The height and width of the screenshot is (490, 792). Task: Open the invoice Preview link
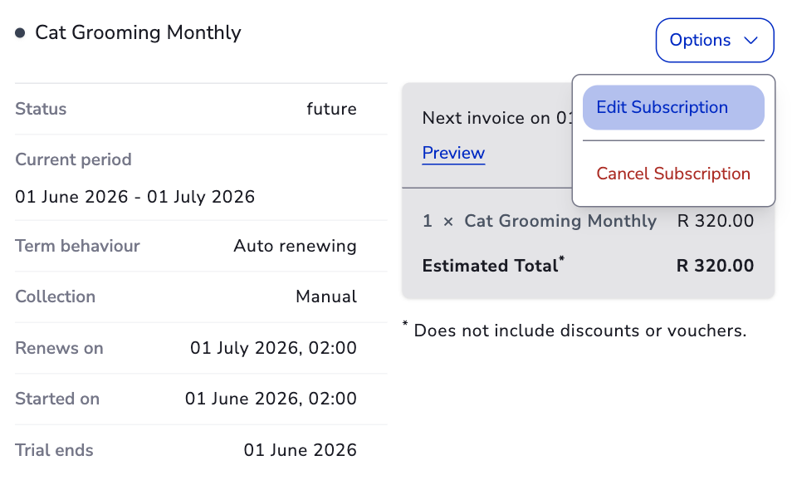[x=453, y=154]
